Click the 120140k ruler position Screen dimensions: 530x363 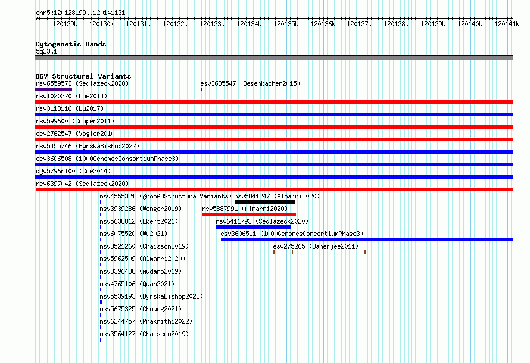tap(470, 24)
